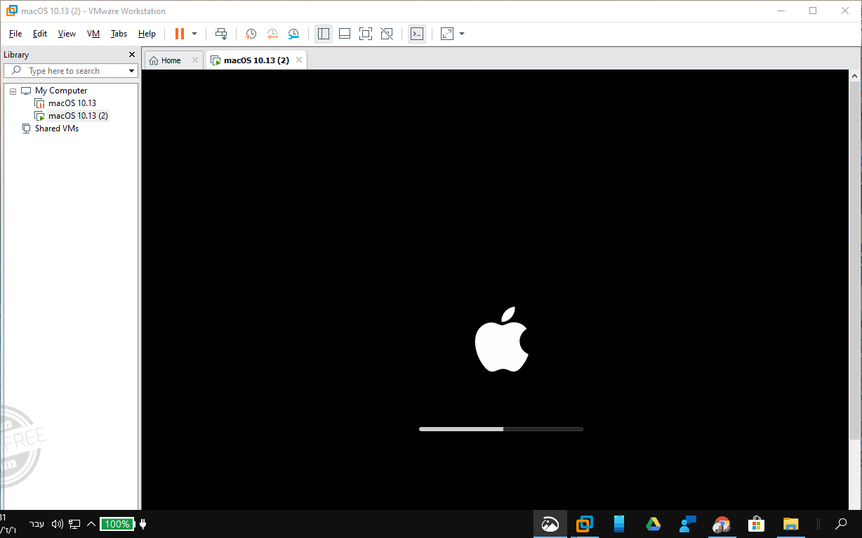Viewport: 862px width, 538px height.
Task: Open the snapshot manager
Action: [293, 34]
